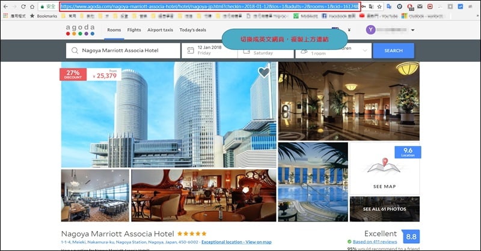
Task: Click the browser address bar URL
Action: (209, 7)
